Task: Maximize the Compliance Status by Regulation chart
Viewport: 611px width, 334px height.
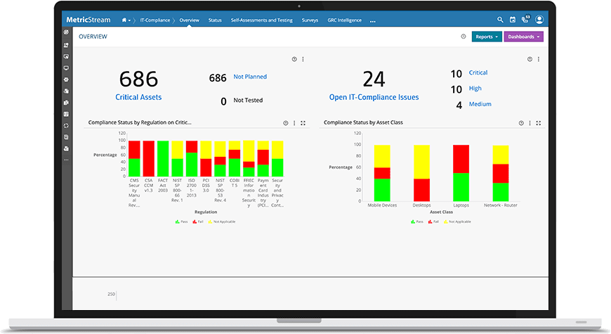Action: (303, 122)
